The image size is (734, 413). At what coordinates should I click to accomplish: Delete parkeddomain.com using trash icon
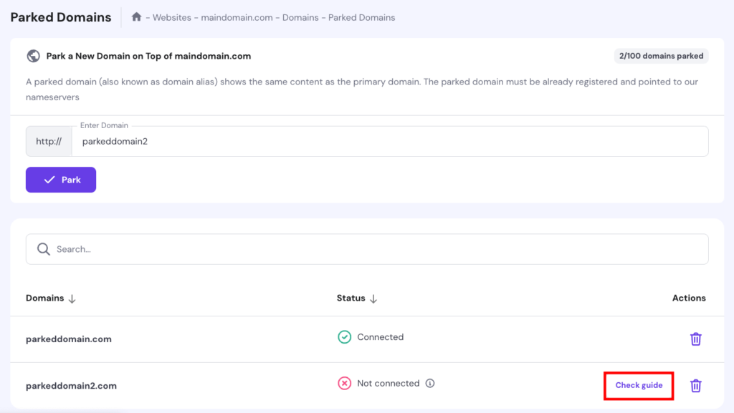(x=695, y=339)
